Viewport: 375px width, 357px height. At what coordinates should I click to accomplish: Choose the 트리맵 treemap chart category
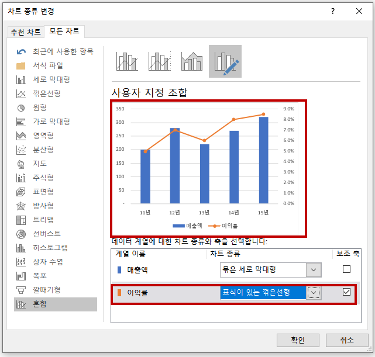click(56, 220)
